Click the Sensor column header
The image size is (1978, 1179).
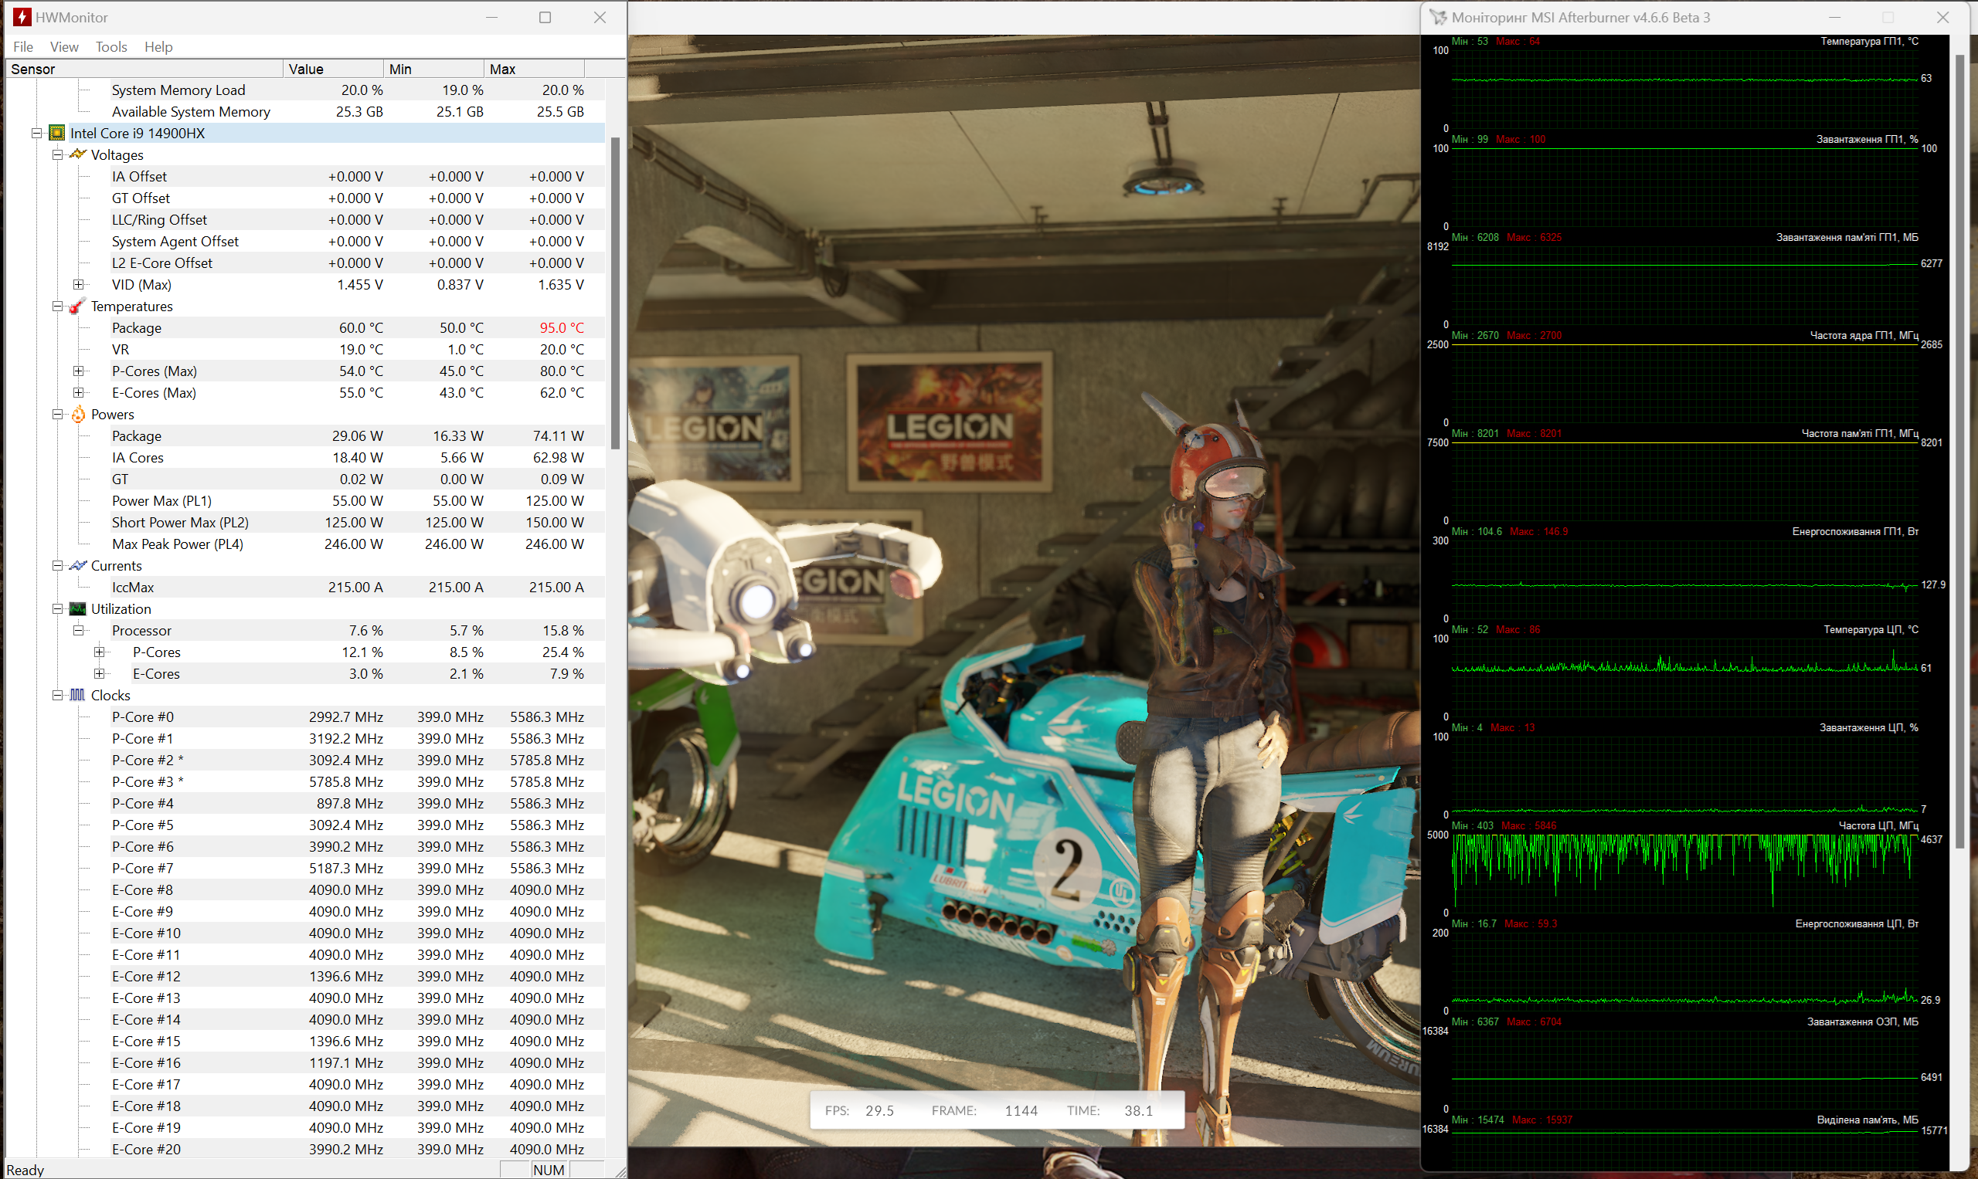(144, 69)
